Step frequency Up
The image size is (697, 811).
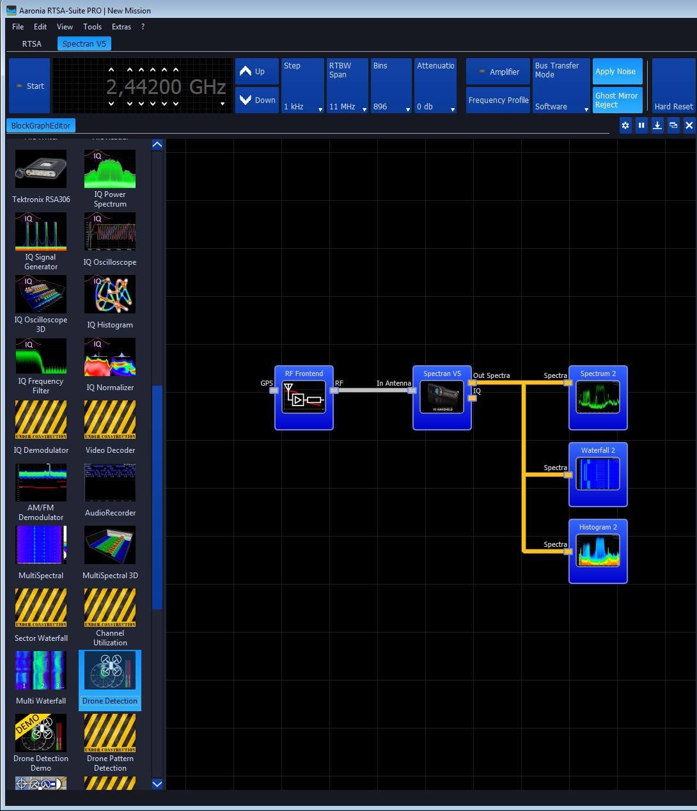coord(257,72)
